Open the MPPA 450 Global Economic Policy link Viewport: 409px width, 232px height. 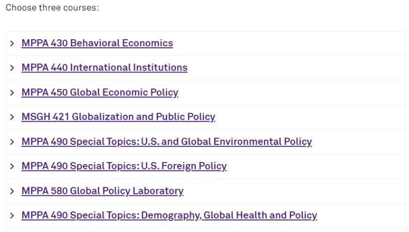100,93
